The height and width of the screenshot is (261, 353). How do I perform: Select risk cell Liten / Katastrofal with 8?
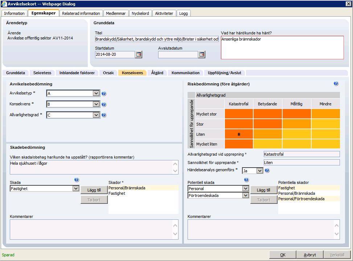(x=239, y=134)
